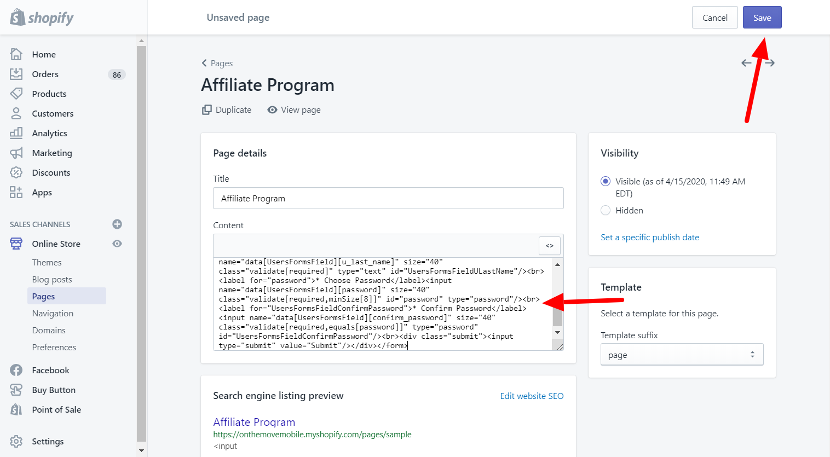Screen dimensions: 830x457
Task: Click Duplicate page action
Action: [227, 109]
